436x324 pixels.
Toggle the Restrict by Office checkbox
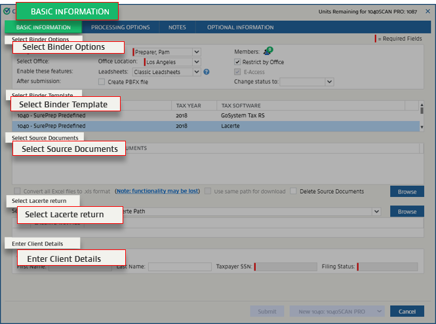pyautogui.click(x=238, y=62)
